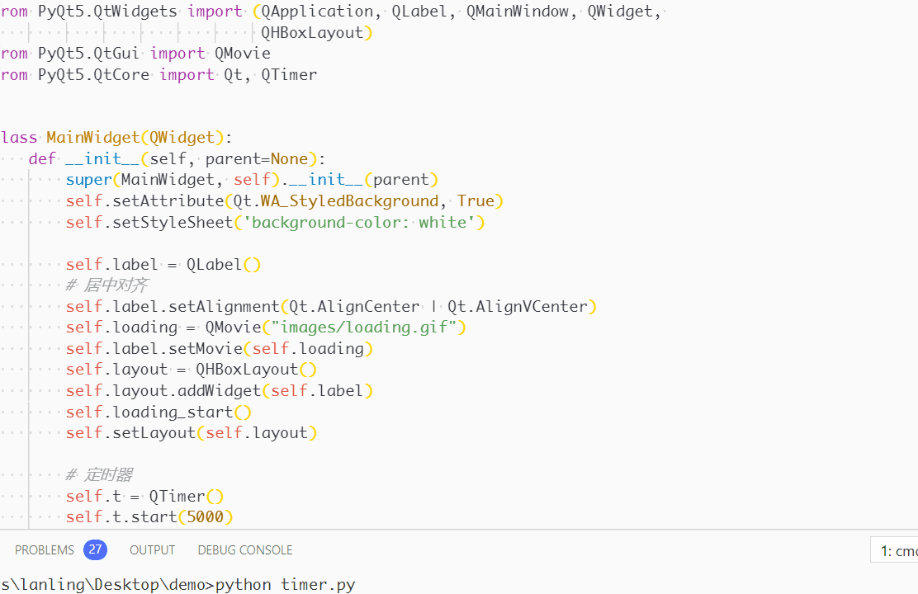Click QTimer in the QtCore import line

pyautogui.click(x=289, y=75)
